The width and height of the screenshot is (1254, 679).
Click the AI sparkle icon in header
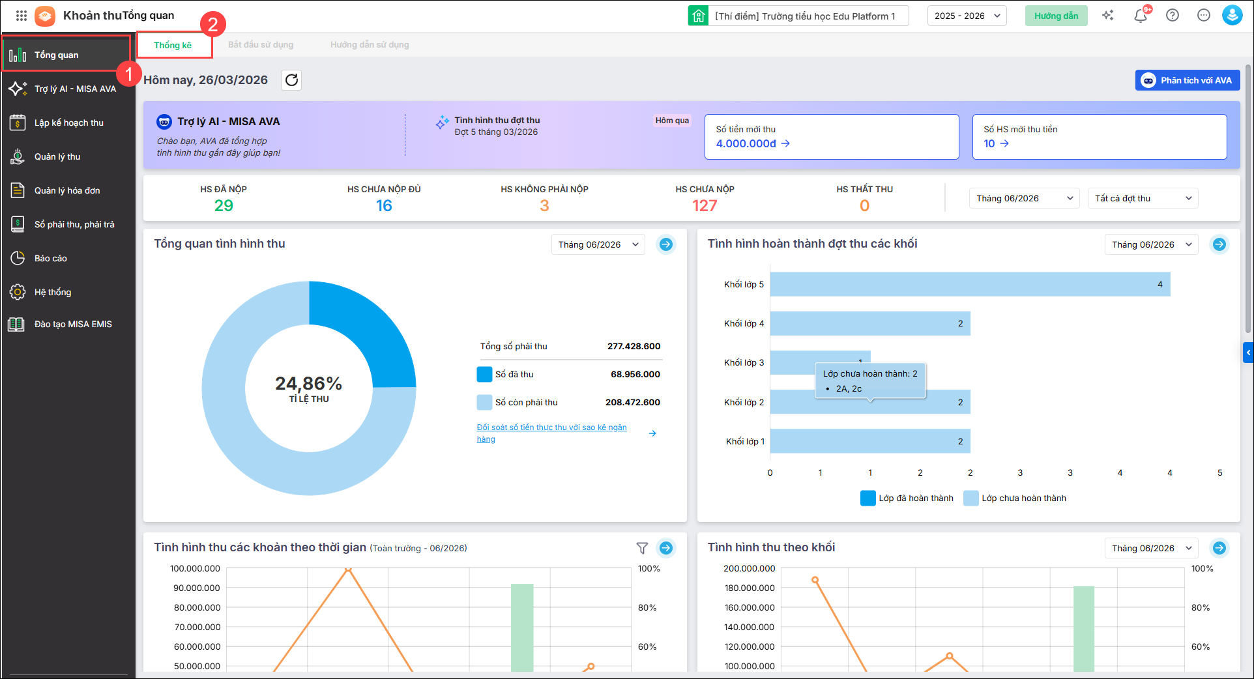pos(1108,16)
